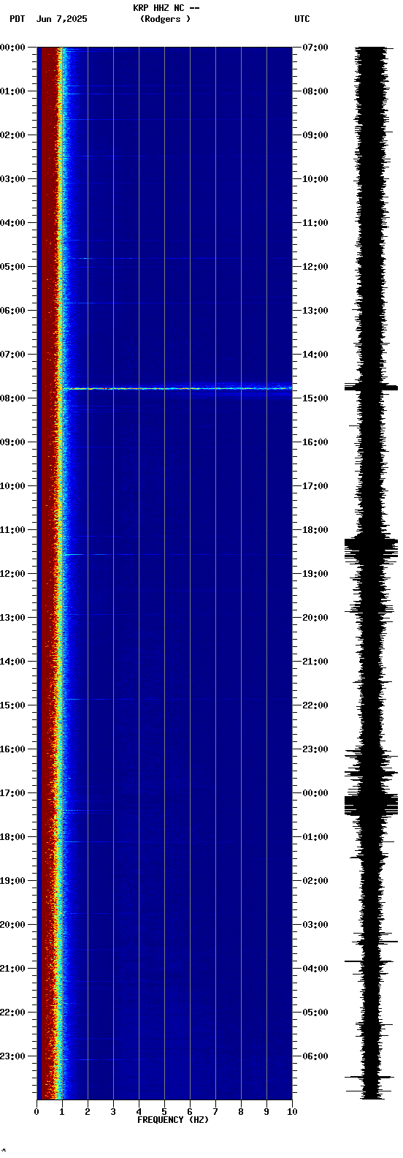The image size is (403, 1158).
Task: Click the 03:00 PDT time label
Action: 12,179
